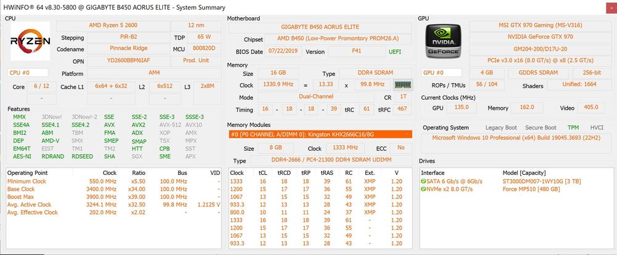
Task: Click the 65 W TDP value
Action: (x=204, y=37)
